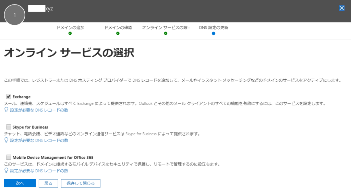Click the Exchange description starting メール、連絡先
This screenshot has width=351, height=193.
165,104
